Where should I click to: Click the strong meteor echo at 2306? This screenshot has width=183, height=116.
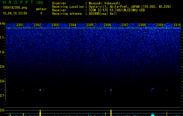pyautogui.click(x=111, y=90)
